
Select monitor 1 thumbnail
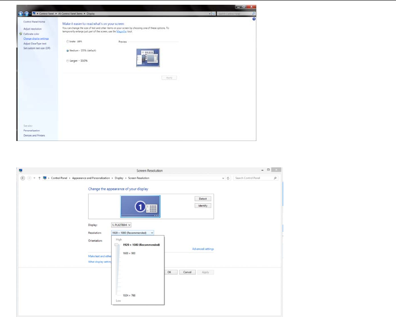coord(140,206)
